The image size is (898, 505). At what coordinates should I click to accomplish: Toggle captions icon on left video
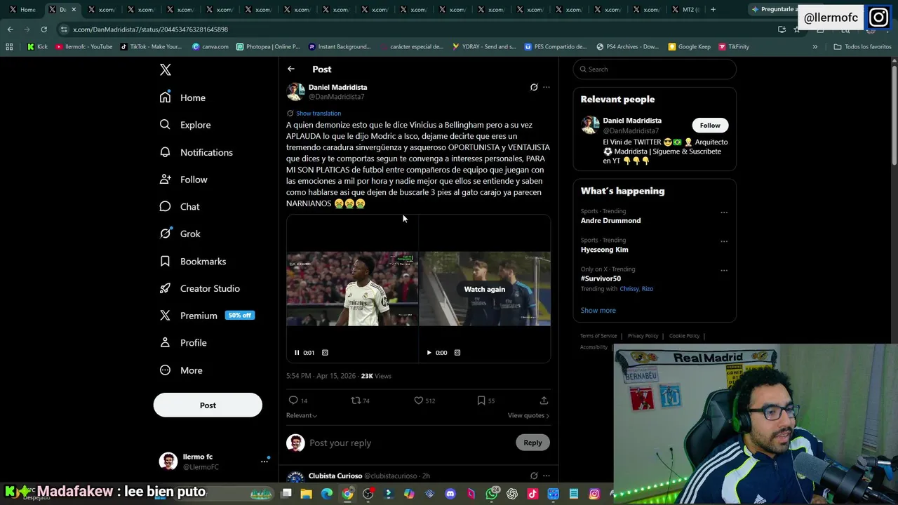(x=325, y=353)
